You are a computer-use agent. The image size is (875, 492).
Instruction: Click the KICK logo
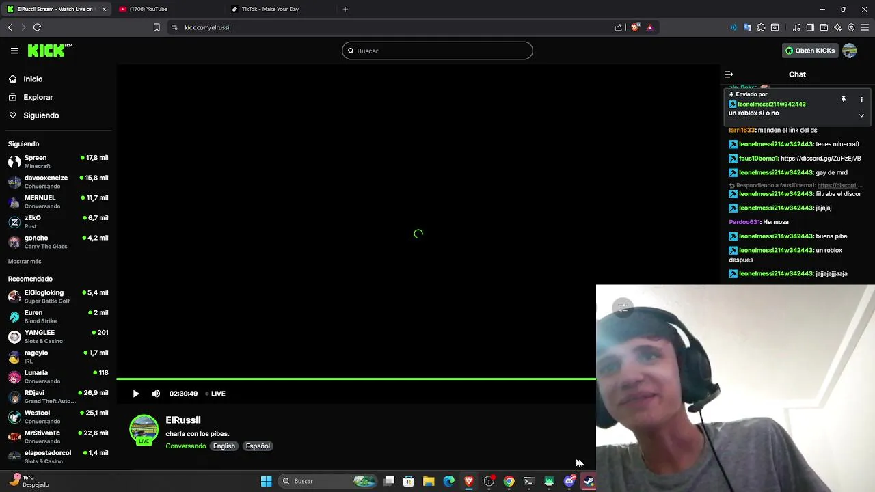coord(50,51)
